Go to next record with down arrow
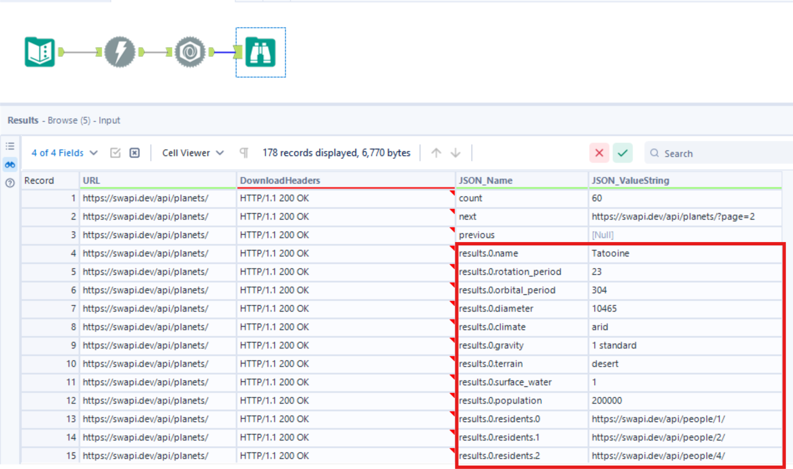The height and width of the screenshot is (469, 793). (456, 153)
